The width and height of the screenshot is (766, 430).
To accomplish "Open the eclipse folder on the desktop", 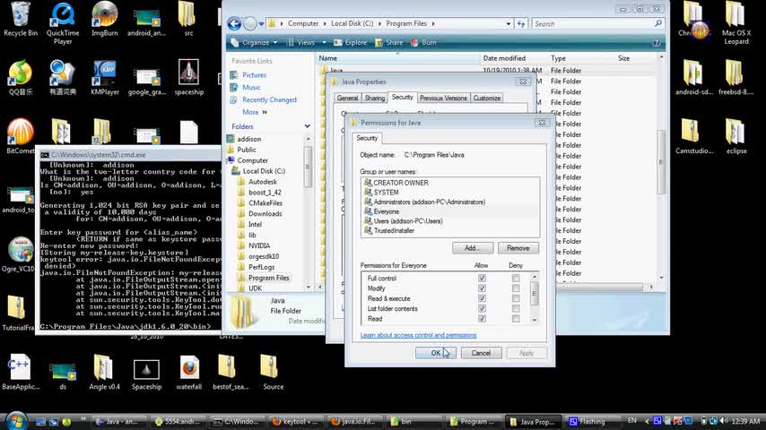I will tap(736, 136).
